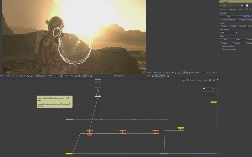Click the rectangle mask tool in left viewer toolbar
Viewport: 252px width, 157px height.
tap(31, 76)
